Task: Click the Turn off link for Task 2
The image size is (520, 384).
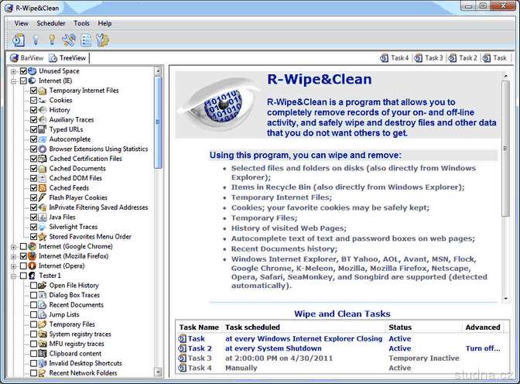Action: pyautogui.click(x=483, y=348)
